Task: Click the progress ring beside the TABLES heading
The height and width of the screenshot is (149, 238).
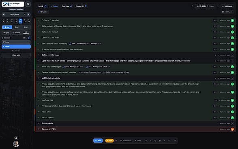Action: click(x=29, y=38)
